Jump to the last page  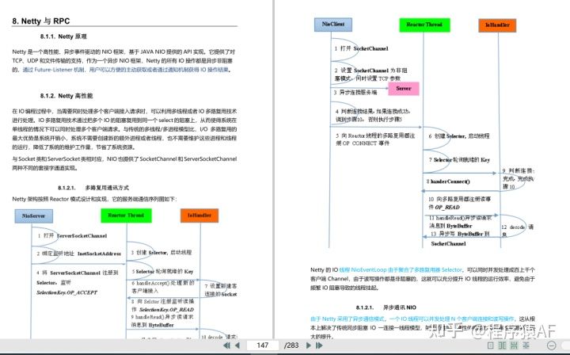pyautogui.click(x=319, y=345)
